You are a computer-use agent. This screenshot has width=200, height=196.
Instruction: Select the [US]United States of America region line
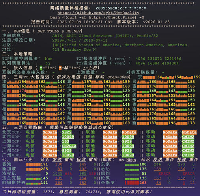pos(120,45)
